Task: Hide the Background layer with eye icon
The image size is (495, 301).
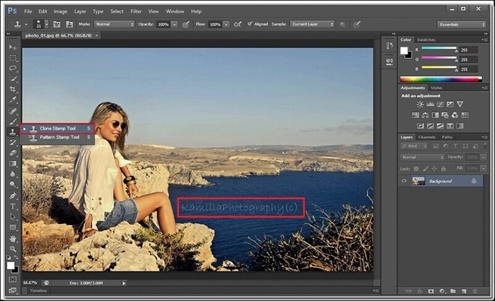Action: 404,181
